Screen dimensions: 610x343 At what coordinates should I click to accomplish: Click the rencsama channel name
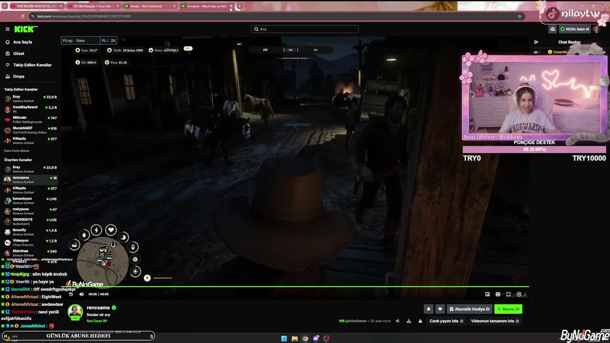[x=98, y=308]
